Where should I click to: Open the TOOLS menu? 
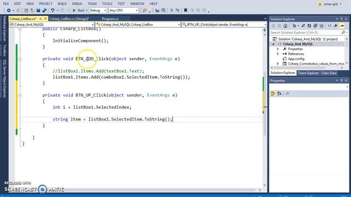107,4
